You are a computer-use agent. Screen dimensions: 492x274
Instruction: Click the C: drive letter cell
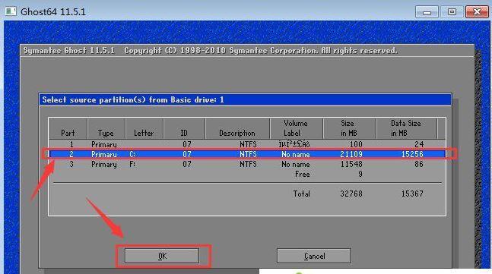click(x=132, y=154)
